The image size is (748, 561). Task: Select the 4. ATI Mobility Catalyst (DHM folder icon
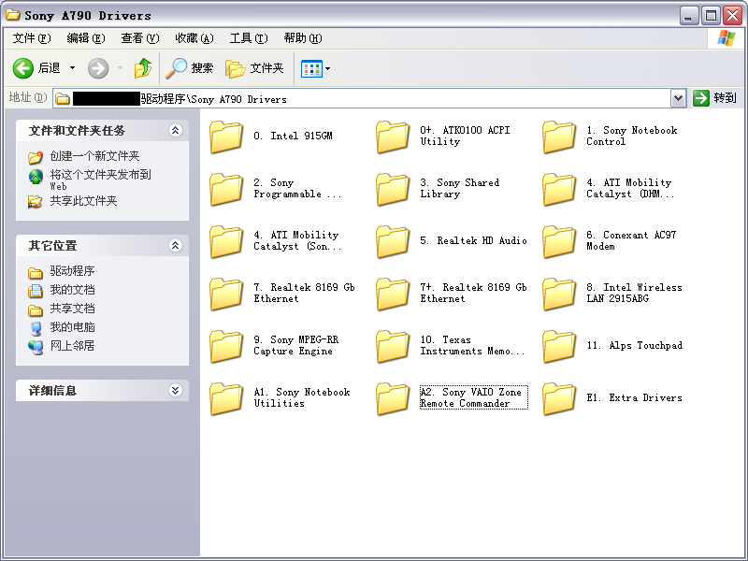559,189
